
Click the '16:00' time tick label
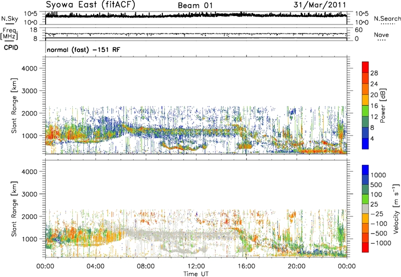pos(246,266)
